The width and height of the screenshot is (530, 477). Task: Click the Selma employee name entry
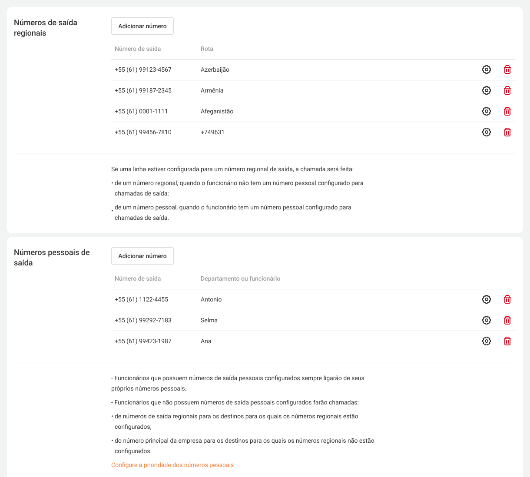[x=209, y=320]
